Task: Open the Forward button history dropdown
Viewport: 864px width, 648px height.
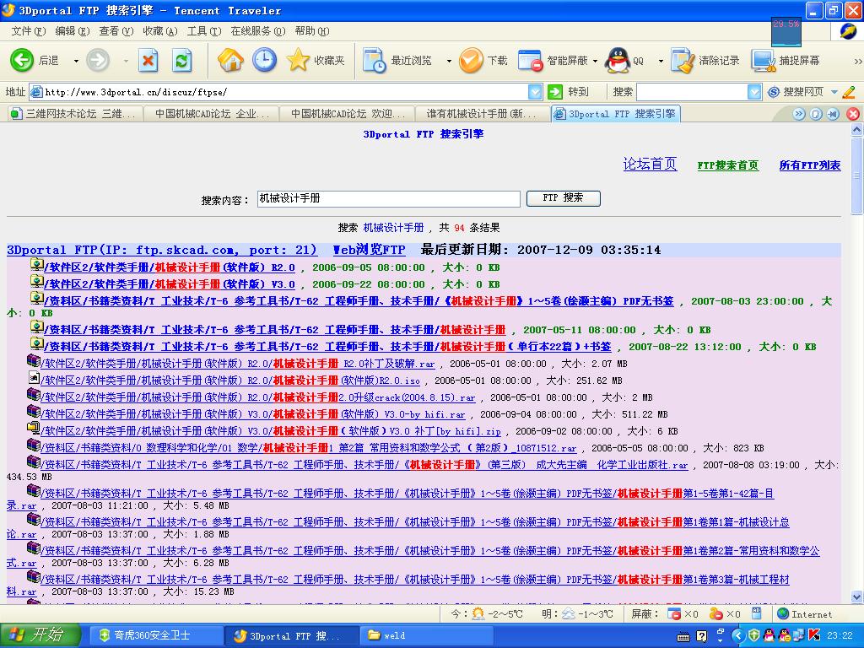Action: 126,61
